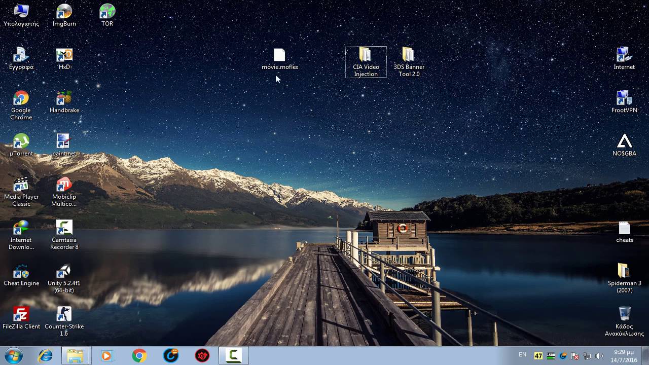Launch Internet Explorer from the taskbar

coord(45,356)
